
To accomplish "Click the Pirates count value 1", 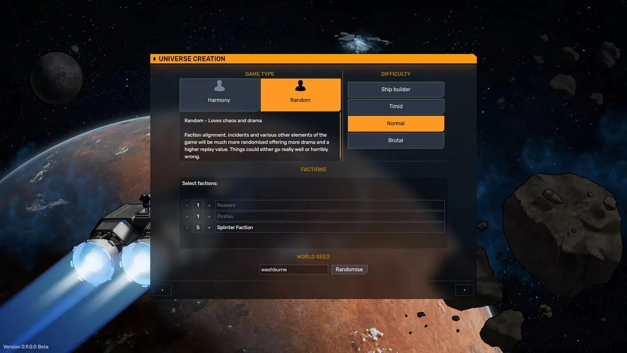I will (198, 216).
